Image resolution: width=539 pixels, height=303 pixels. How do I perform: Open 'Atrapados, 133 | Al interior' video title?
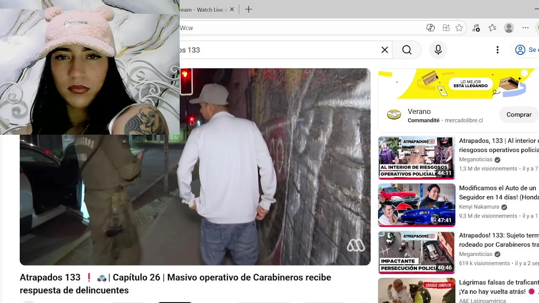[x=499, y=145]
